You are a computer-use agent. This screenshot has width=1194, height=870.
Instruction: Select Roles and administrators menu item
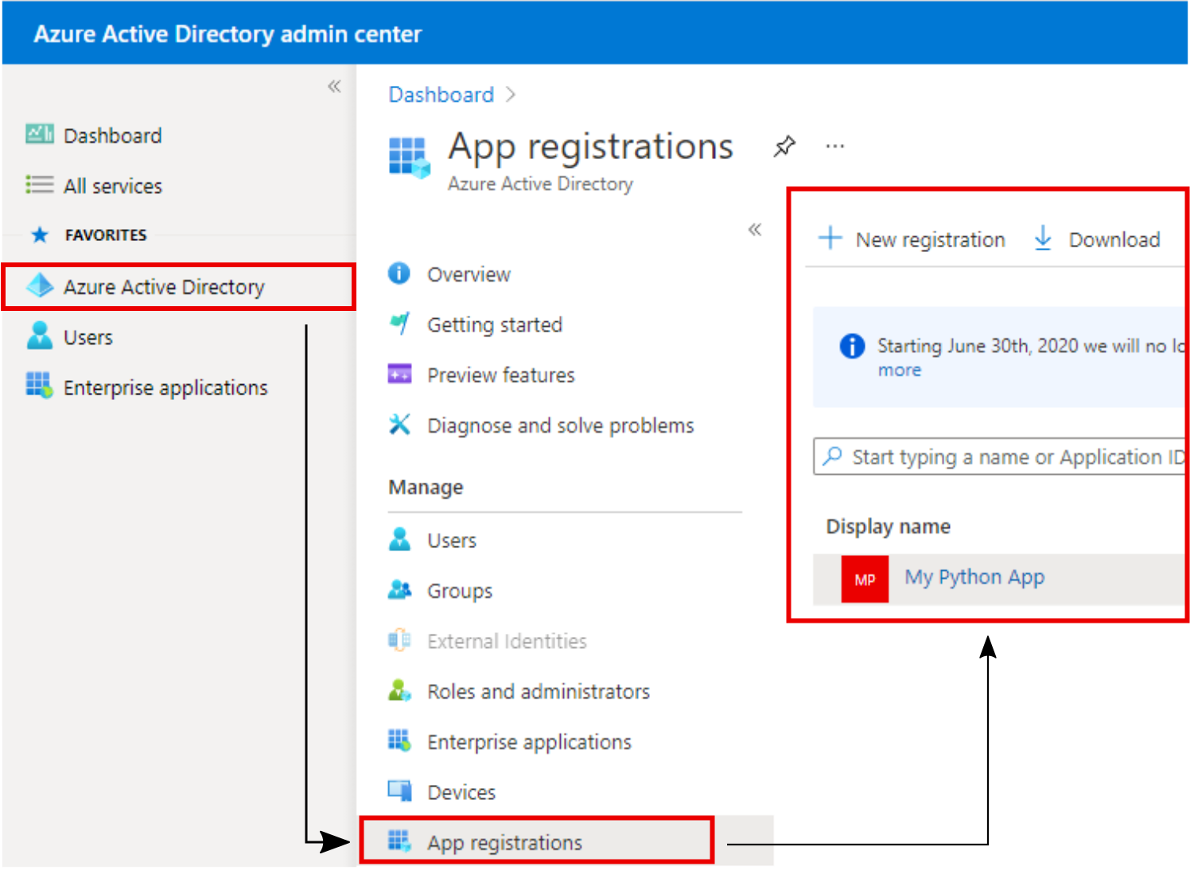coord(538,692)
